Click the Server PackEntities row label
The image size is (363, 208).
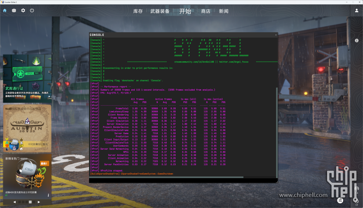[116, 164]
